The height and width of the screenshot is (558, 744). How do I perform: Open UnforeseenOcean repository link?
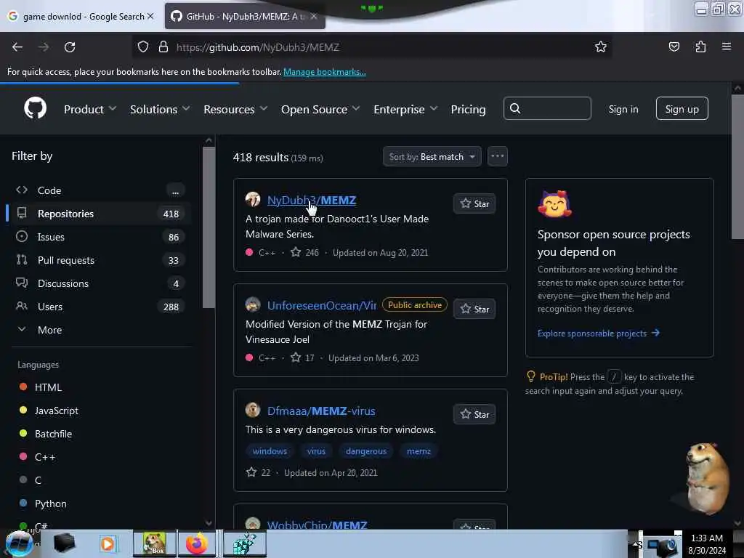click(322, 305)
